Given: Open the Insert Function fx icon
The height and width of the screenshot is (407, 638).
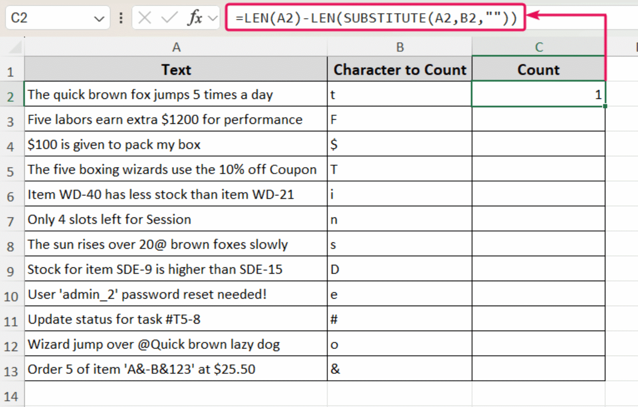Looking at the screenshot, I should (x=195, y=17).
